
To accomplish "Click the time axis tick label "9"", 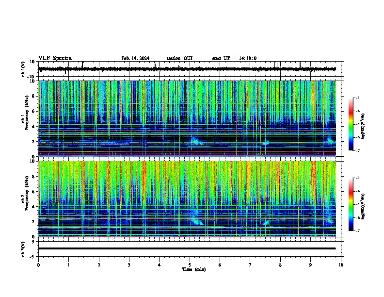I will 310,265.
